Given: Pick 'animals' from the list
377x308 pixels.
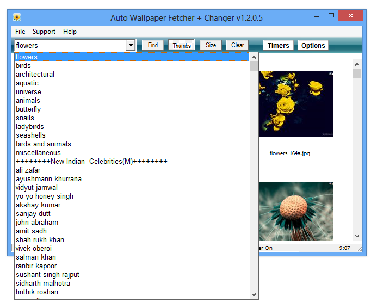Looking at the screenshot, I should point(132,101).
